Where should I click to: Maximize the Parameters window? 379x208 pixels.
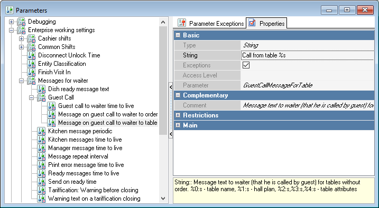pyautogui.click(x=347, y=10)
